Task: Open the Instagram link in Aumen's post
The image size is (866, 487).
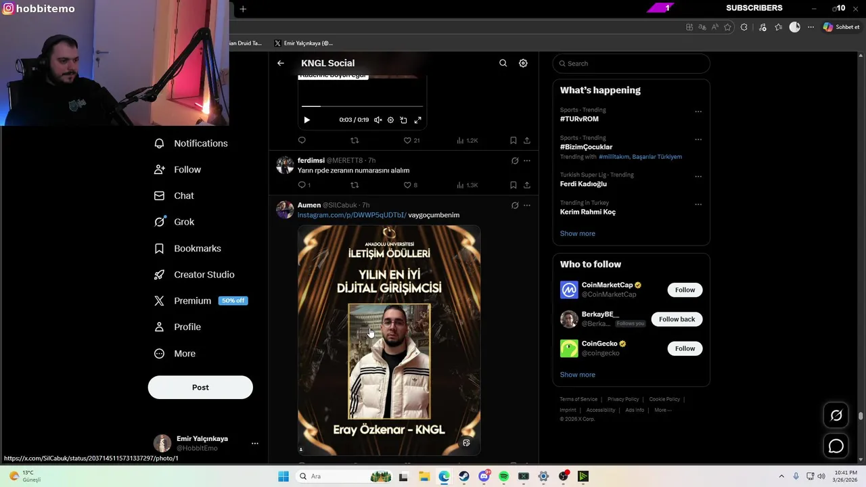Action: pos(352,215)
